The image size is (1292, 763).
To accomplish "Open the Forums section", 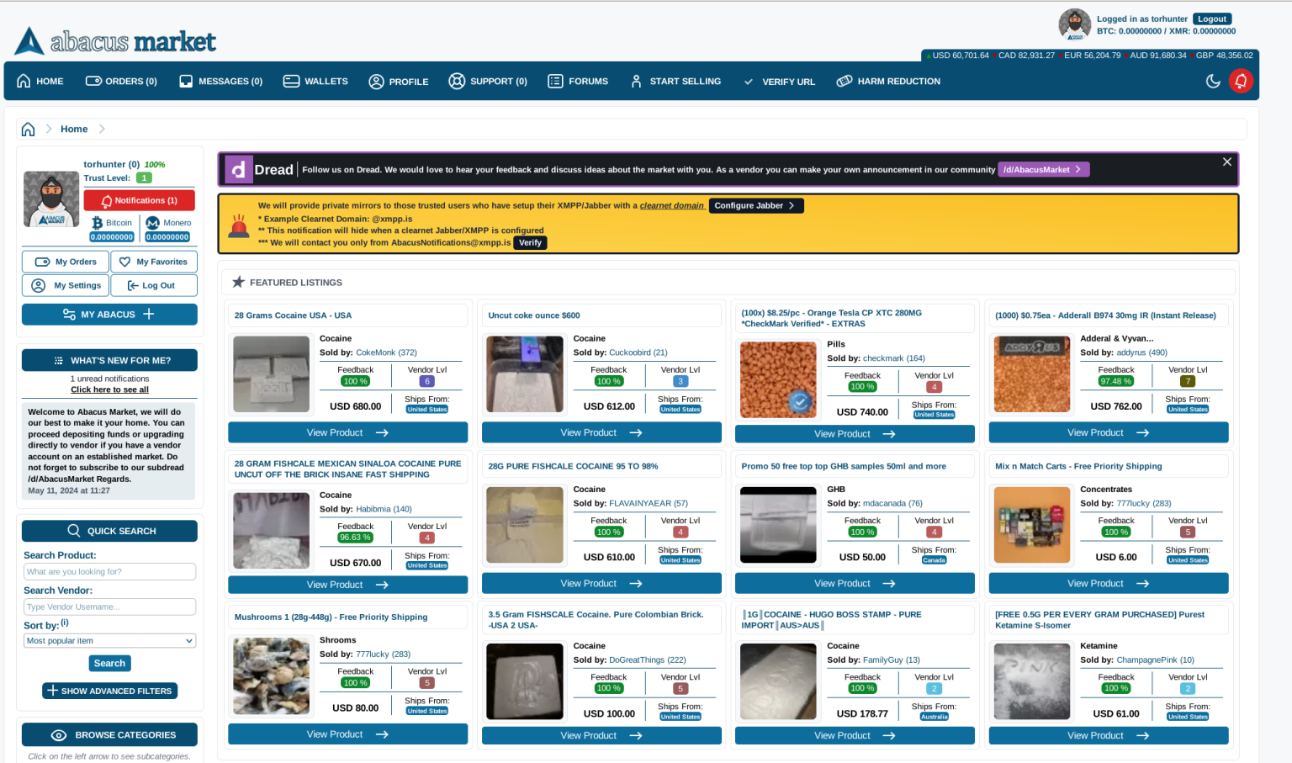I will [578, 81].
